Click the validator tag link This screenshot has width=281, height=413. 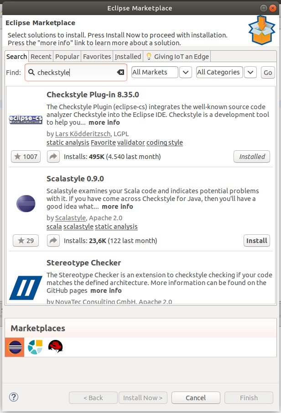tap(131, 143)
